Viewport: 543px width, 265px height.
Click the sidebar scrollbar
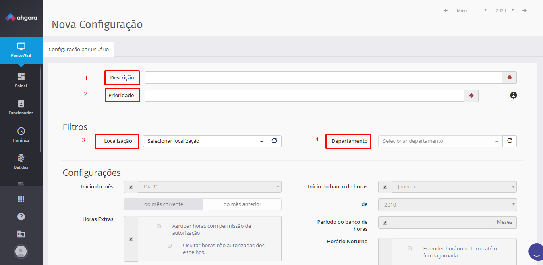point(41,108)
